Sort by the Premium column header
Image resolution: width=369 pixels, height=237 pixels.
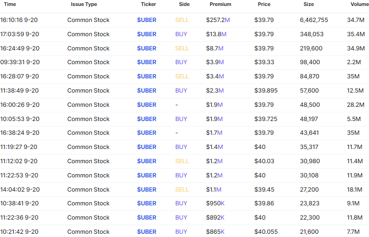pos(220,4)
